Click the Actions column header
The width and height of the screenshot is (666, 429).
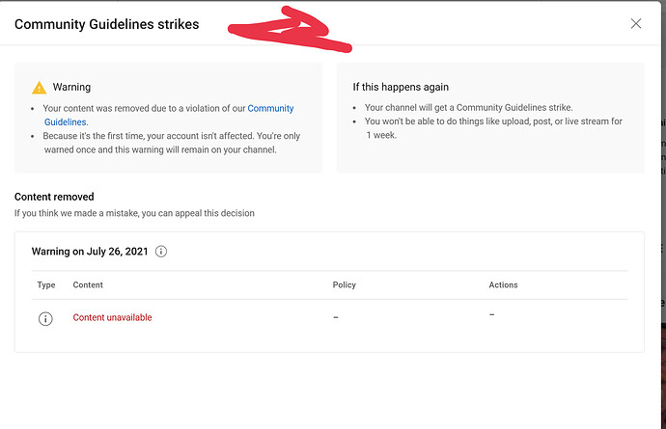503,284
